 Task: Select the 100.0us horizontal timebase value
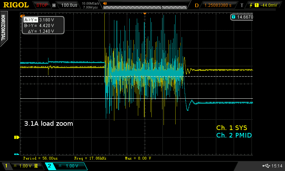tap(69, 5)
